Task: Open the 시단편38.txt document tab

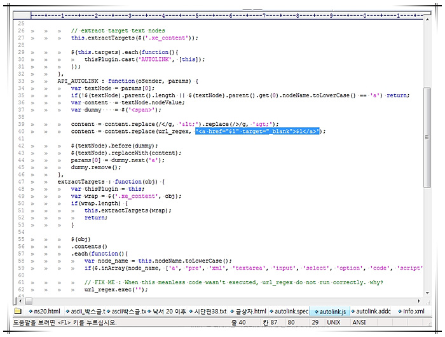Action: click(x=208, y=311)
